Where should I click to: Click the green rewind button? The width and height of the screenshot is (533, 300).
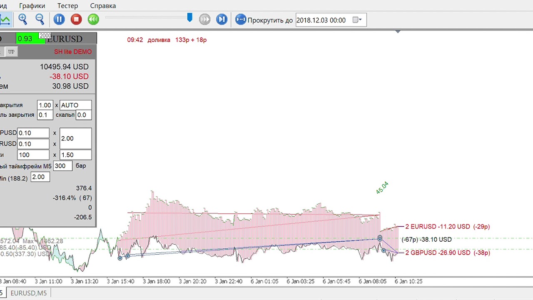pyautogui.click(x=93, y=19)
